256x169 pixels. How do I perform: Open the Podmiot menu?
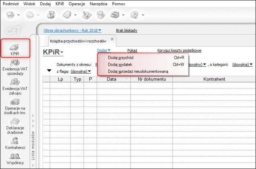click(11, 4)
